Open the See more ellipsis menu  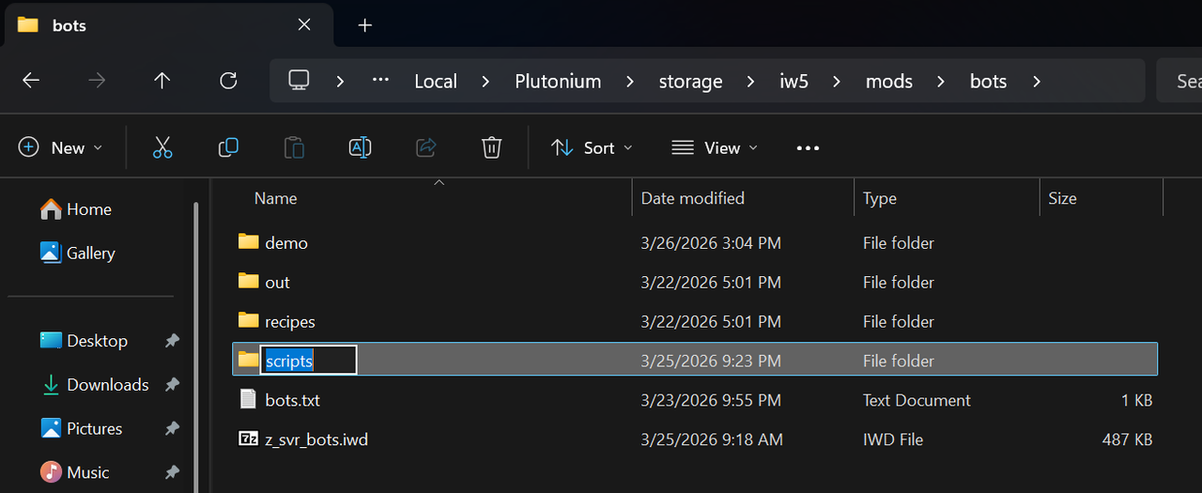click(x=808, y=147)
